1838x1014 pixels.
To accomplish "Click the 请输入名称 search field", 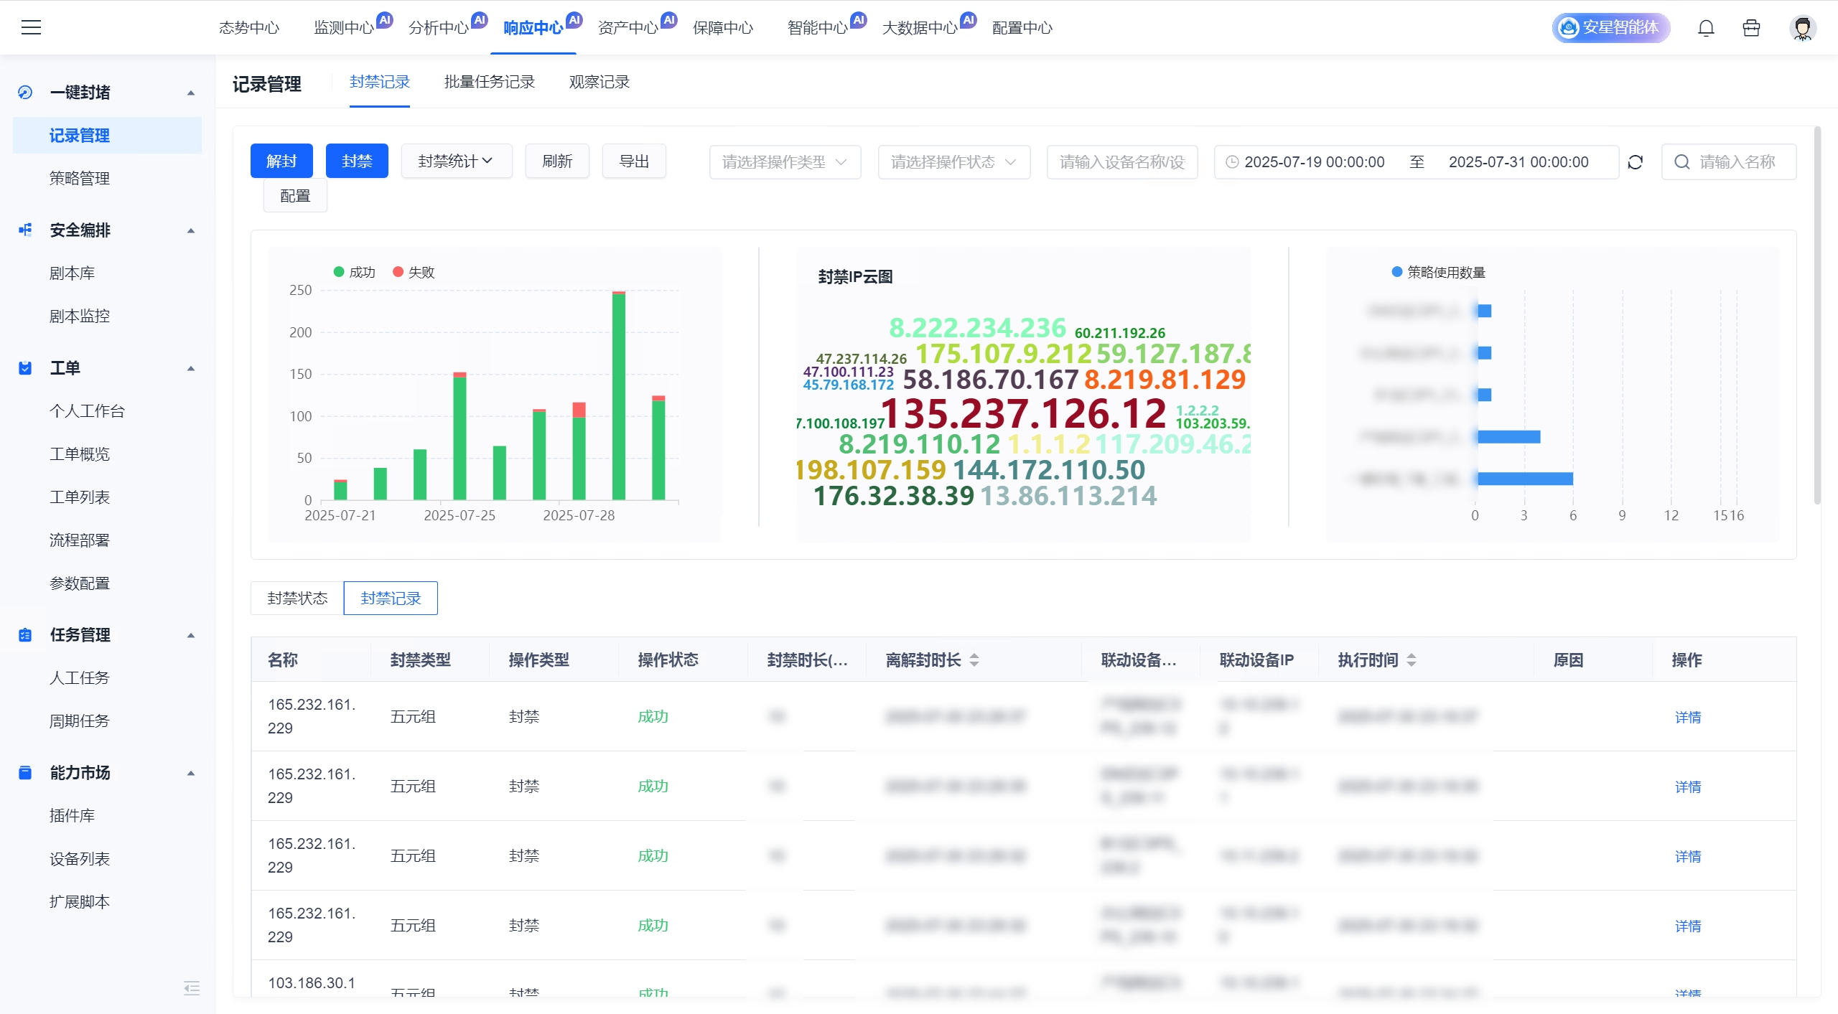I will tap(1736, 162).
